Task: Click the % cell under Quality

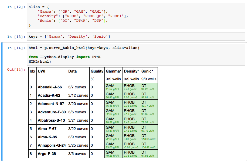Action: coord(97,79)
